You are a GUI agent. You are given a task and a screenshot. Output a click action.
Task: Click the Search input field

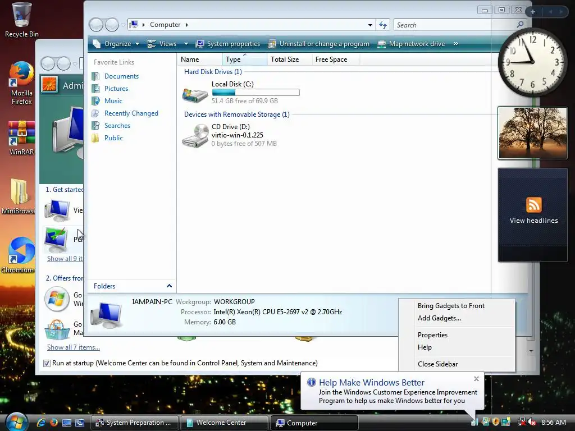454,25
